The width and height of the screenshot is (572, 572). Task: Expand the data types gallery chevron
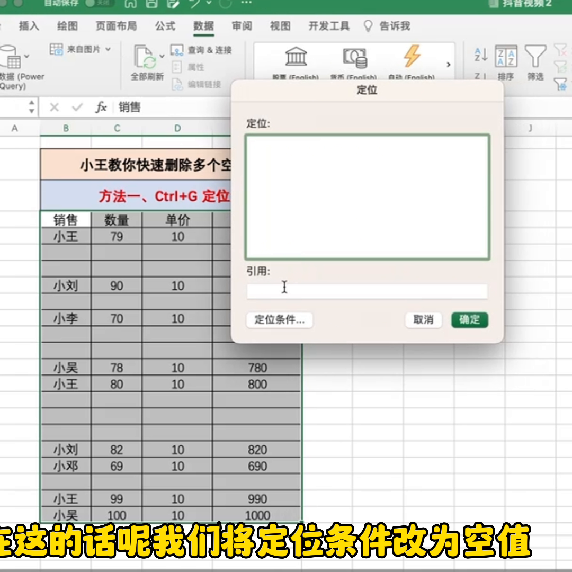pyautogui.click(x=448, y=64)
